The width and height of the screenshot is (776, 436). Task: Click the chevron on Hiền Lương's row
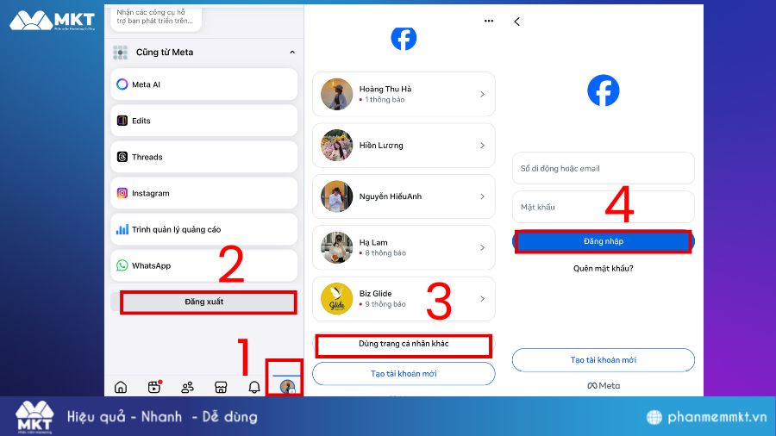click(x=482, y=146)
